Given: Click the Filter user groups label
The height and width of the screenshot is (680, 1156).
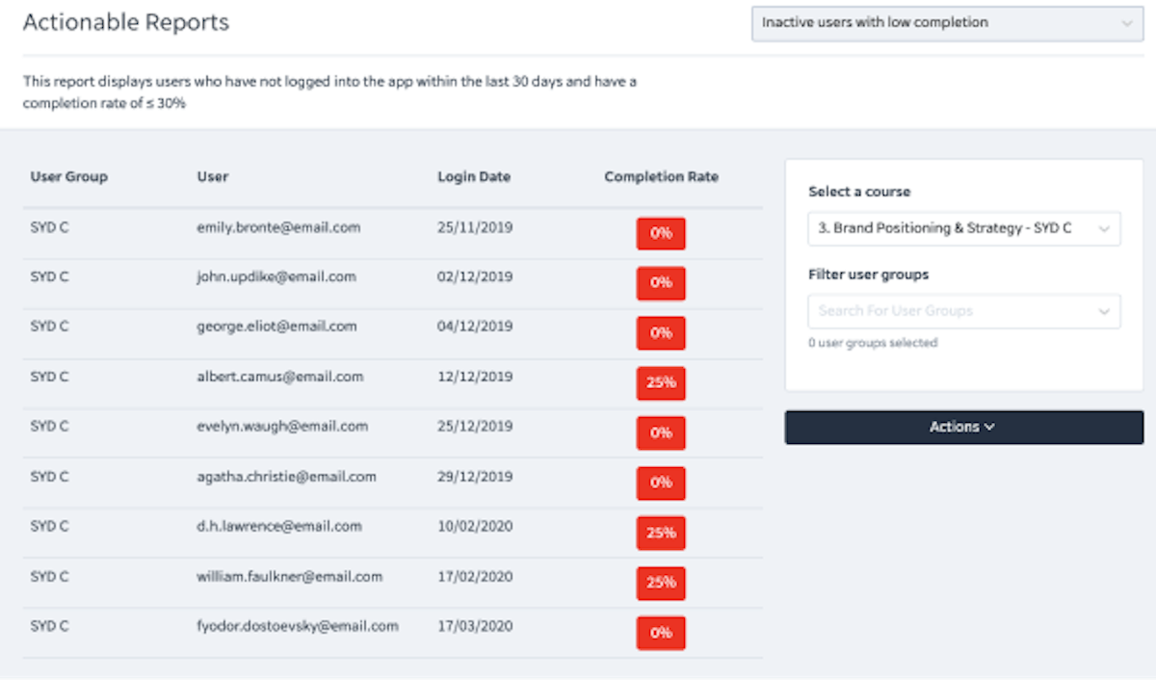Looking at the screenshot, I should coord(869,275).
